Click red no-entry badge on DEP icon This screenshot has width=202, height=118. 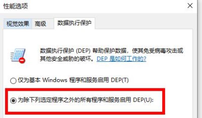22,60
